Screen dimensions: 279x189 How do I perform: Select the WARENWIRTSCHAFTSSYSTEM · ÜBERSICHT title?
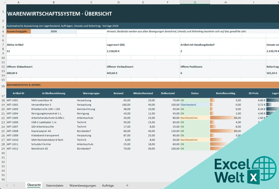(59, 14)
